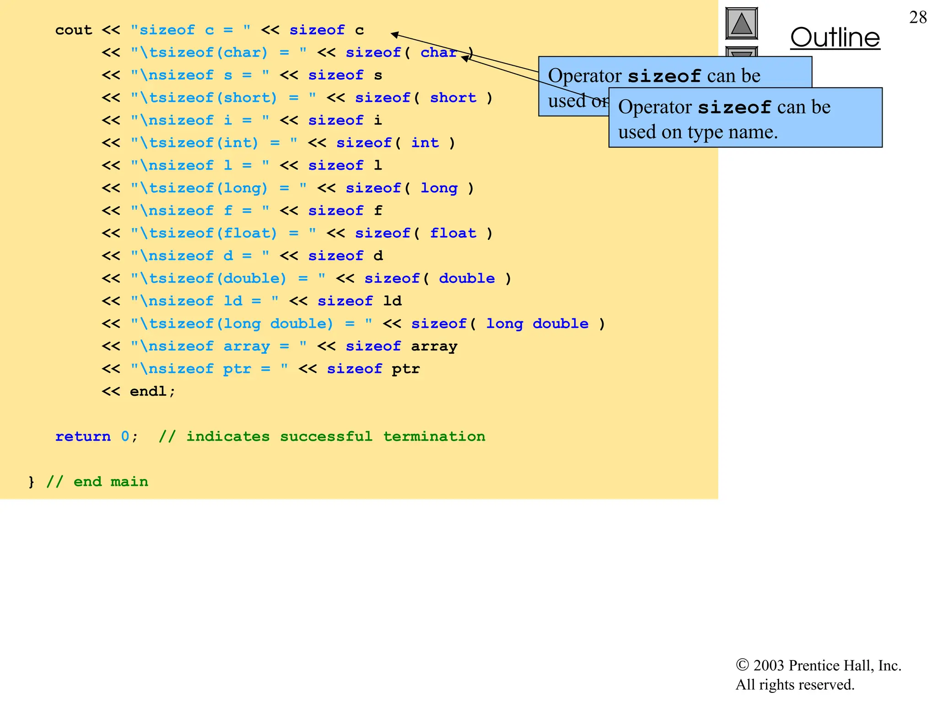Click 'long double' type inside sizeof parentheses
Image resolution: width=937 pixels, height=702 pixels.
[537, 324]
